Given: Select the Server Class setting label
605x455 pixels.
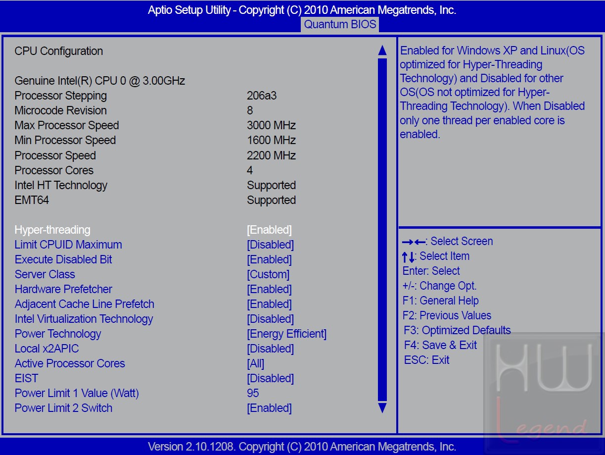Looking at the screenshot, I should [45, 274].
